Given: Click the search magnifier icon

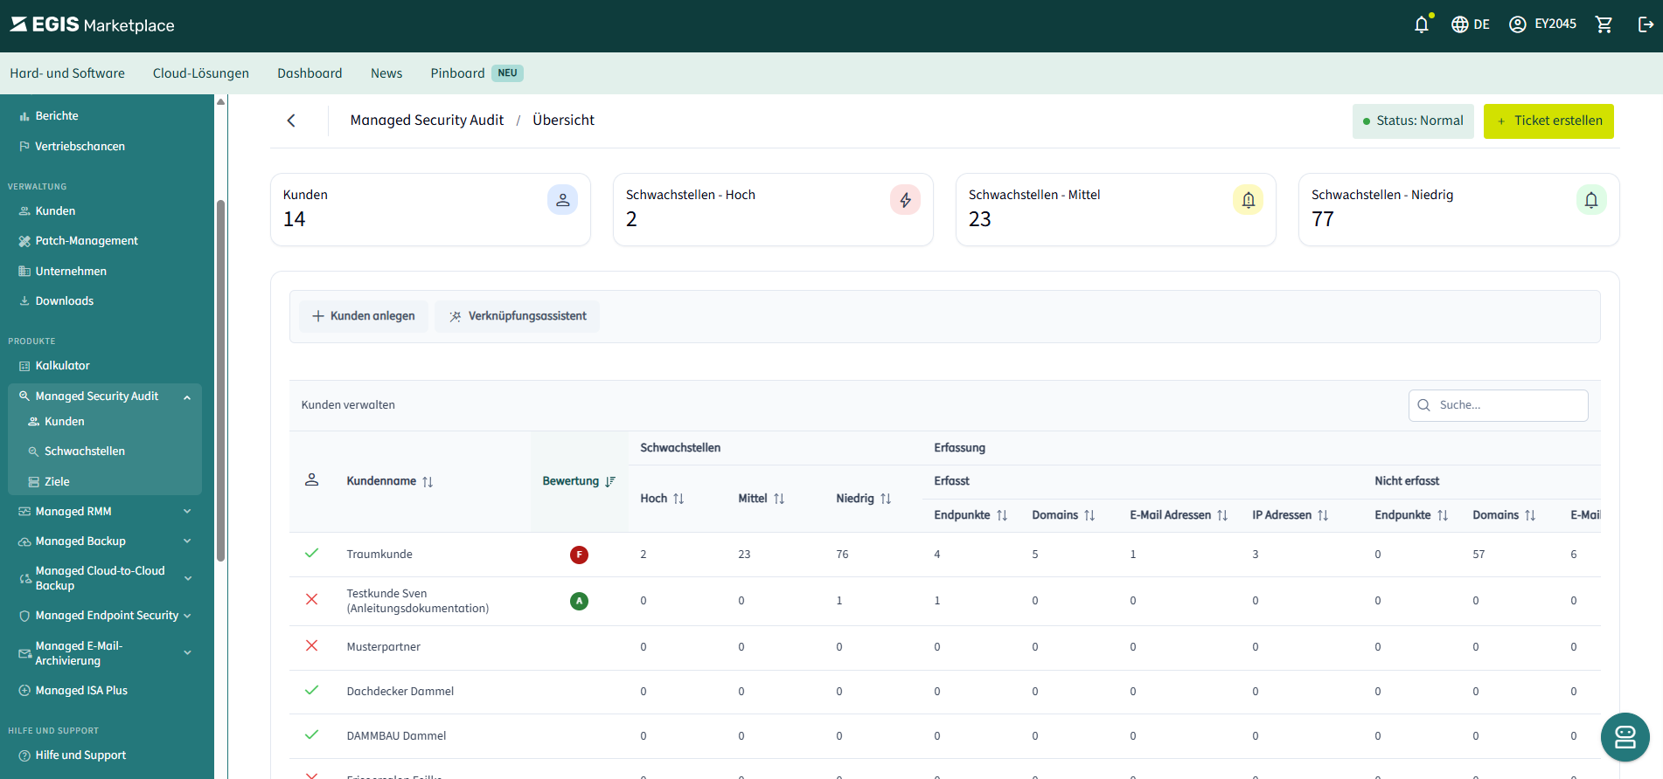Looking at the screenshot, I should 1423,405.
